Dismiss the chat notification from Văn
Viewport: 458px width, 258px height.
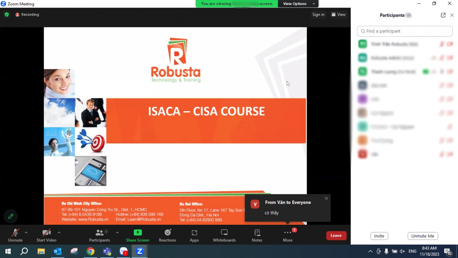point(326,198)
